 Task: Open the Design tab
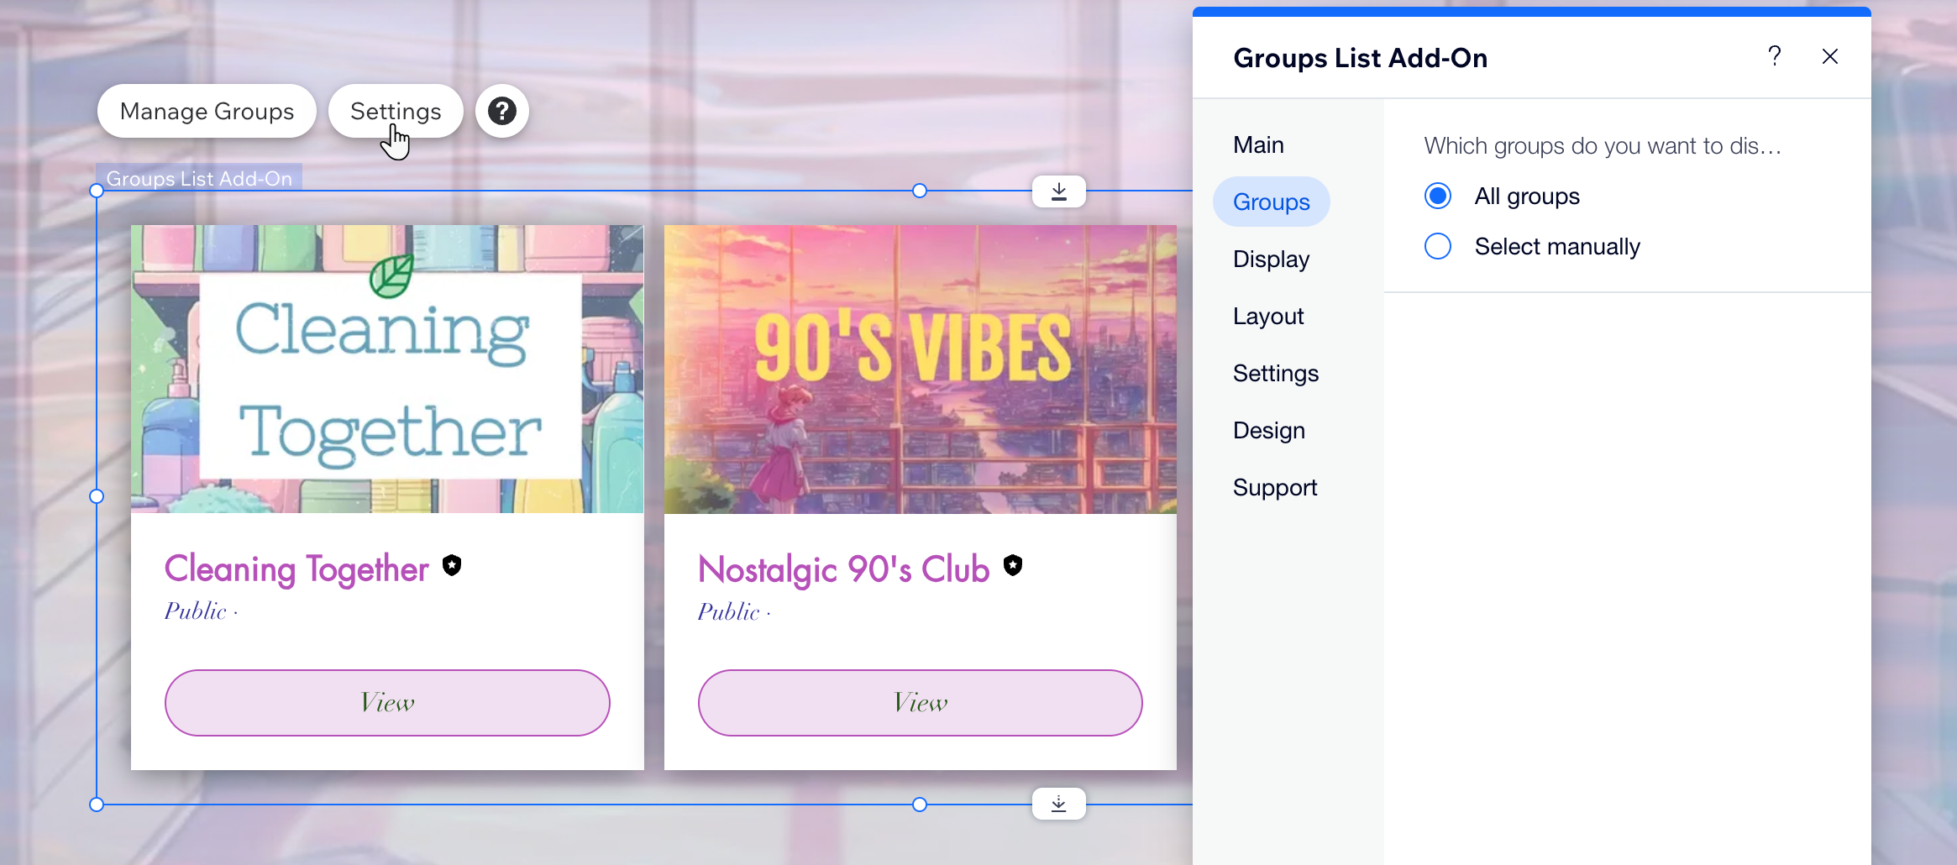coord(1268,430)
